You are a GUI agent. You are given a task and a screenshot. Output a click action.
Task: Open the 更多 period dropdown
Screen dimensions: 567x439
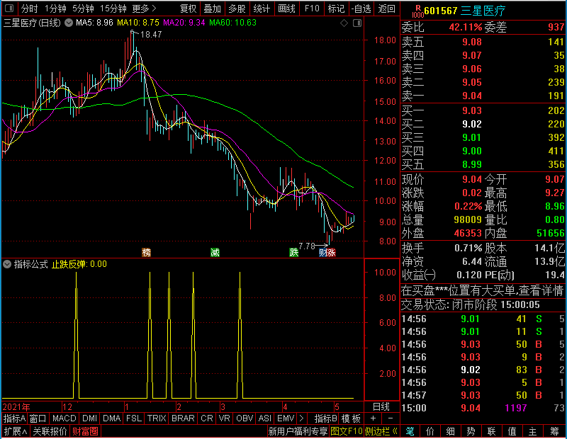pyautogui.click(x=144, y=8)
